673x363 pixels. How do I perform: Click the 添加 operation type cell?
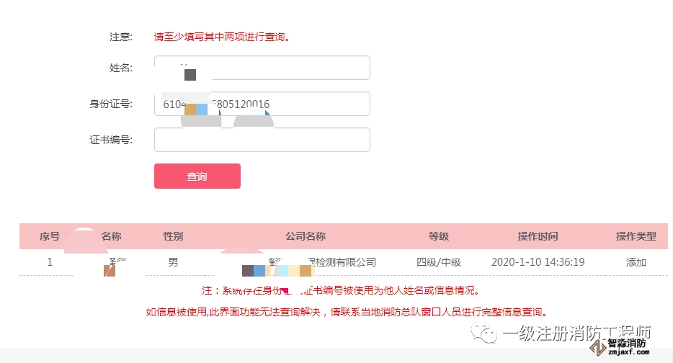tap(636, 262)
